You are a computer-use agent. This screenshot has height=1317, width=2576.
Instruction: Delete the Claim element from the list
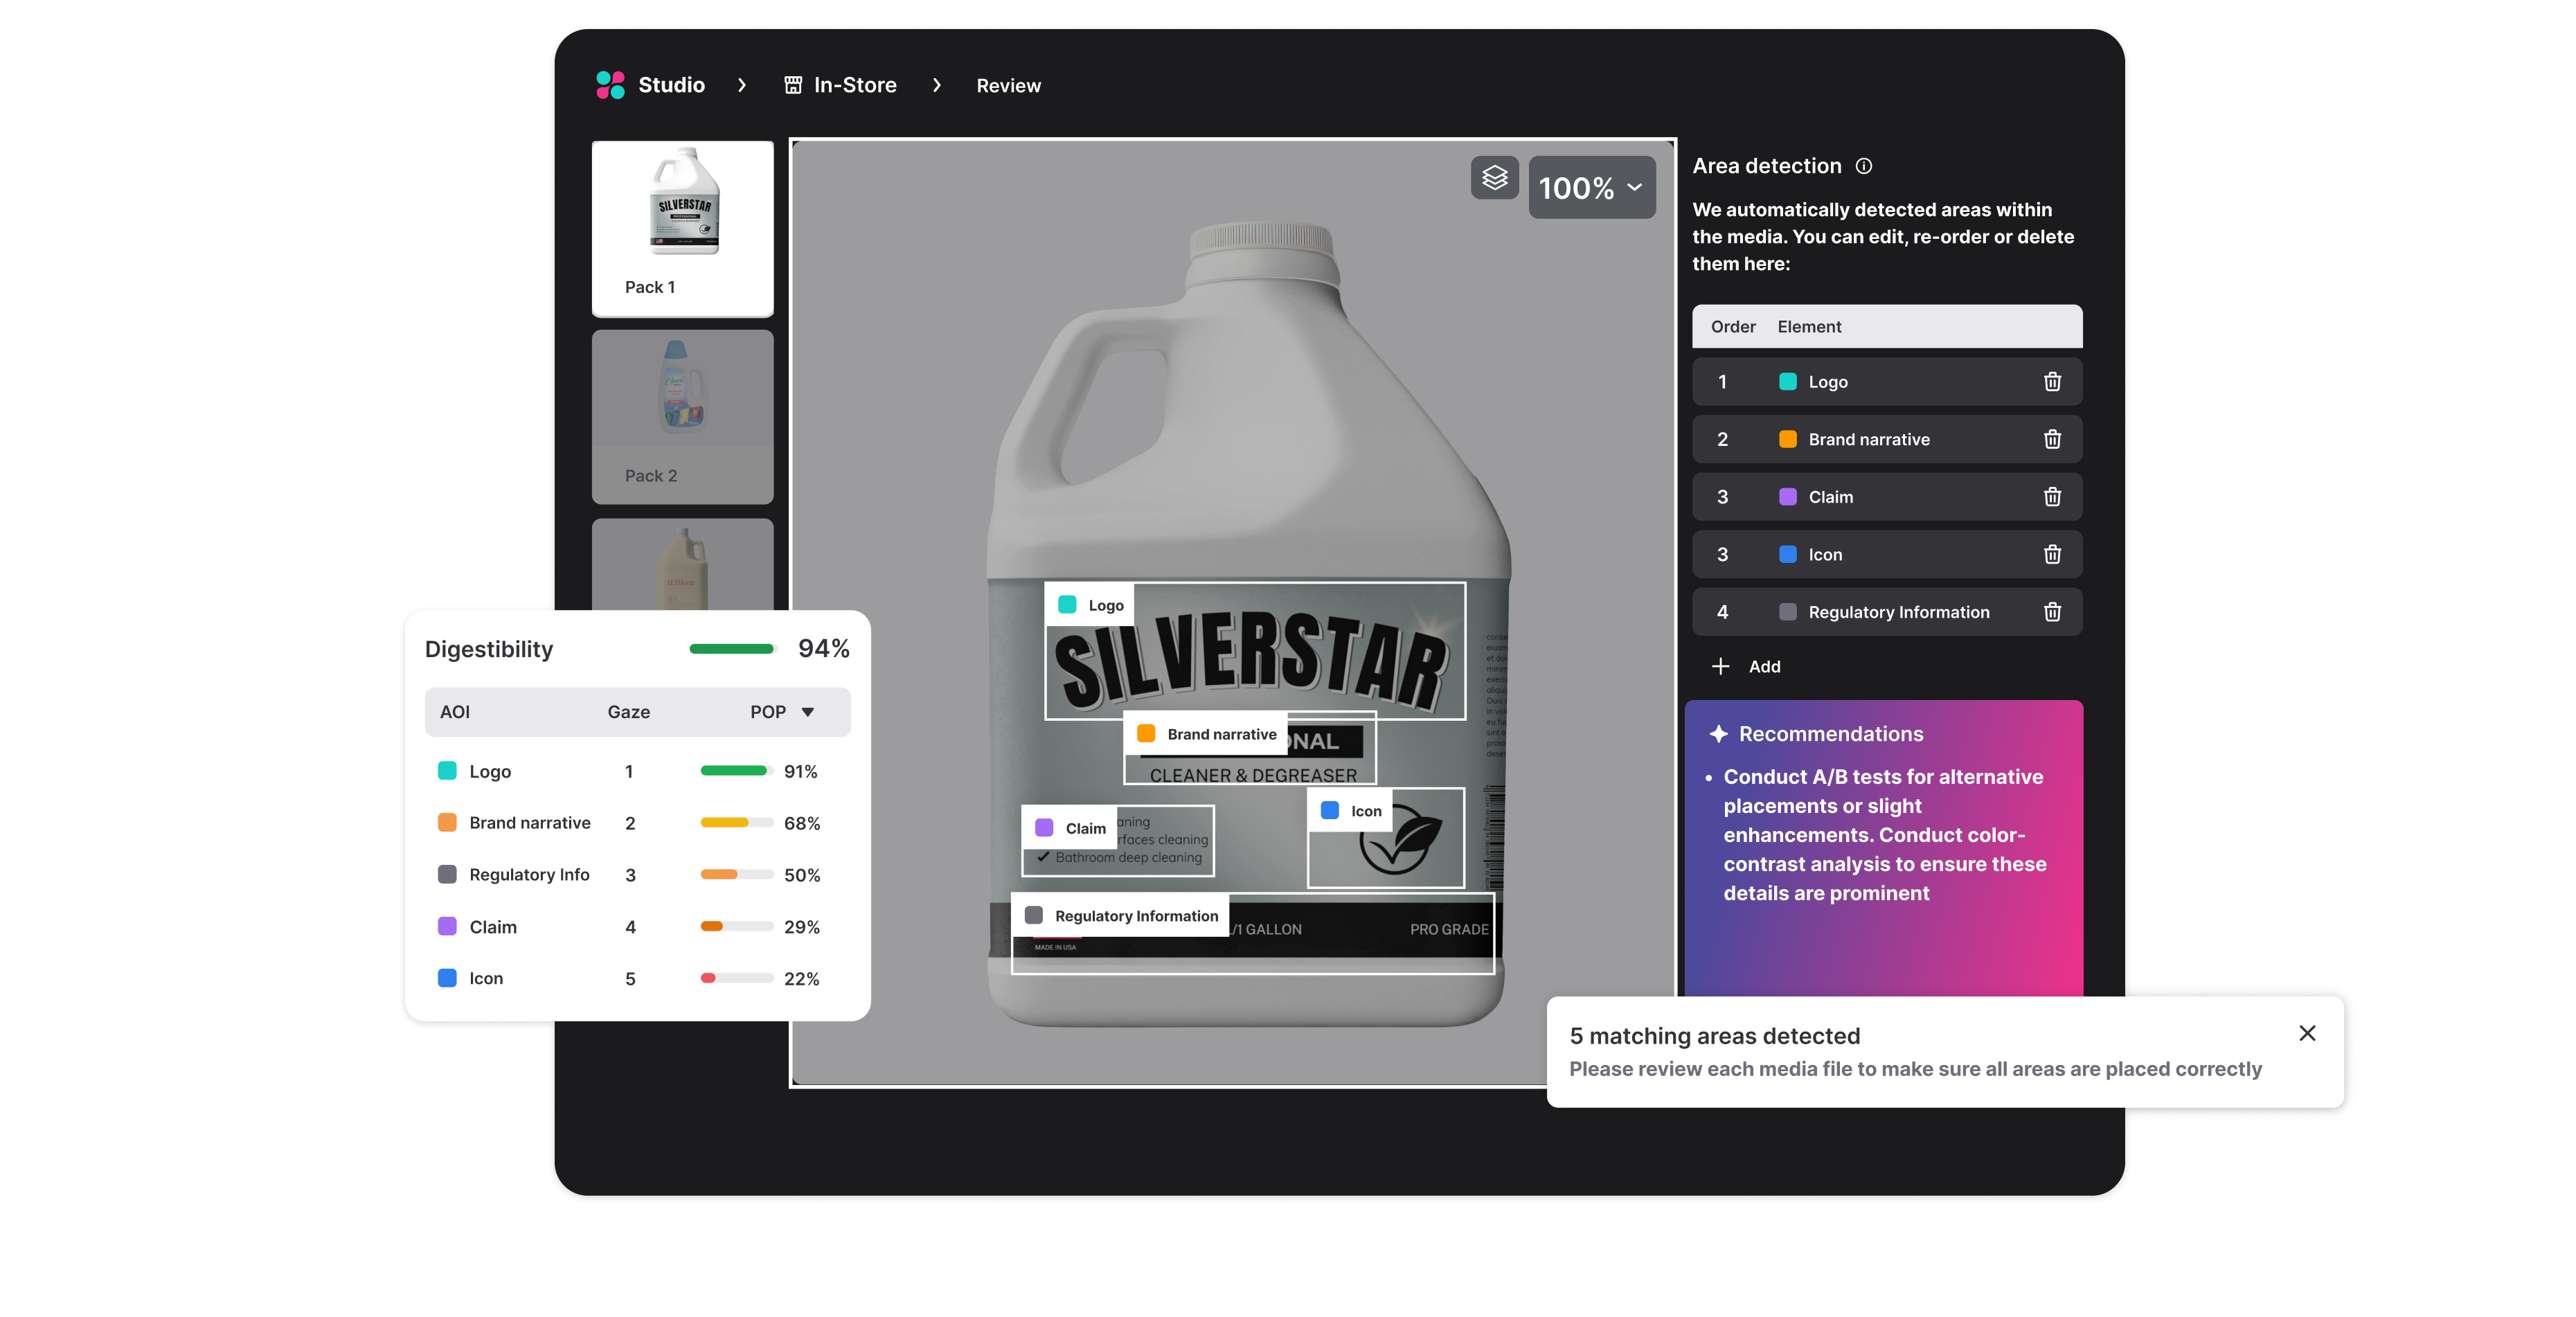coord(2053,496)
